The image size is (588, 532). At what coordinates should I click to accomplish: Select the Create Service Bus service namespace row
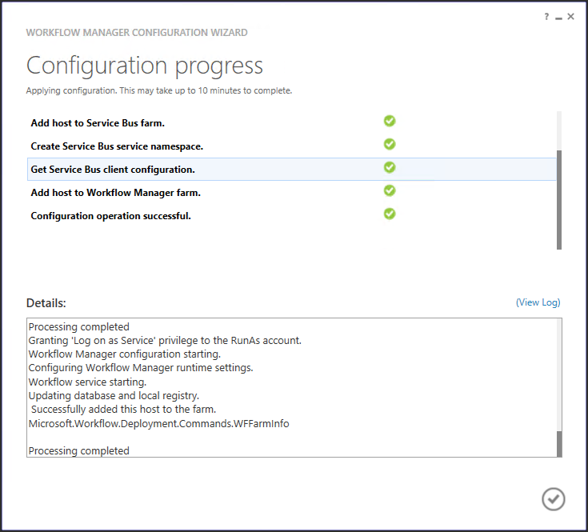pyautogui.click(x=117, y=146)
